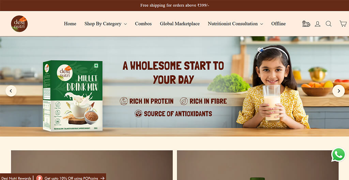Click the Desi Nutri Rewards label
The image size is (349, 180).
[16, 178]
